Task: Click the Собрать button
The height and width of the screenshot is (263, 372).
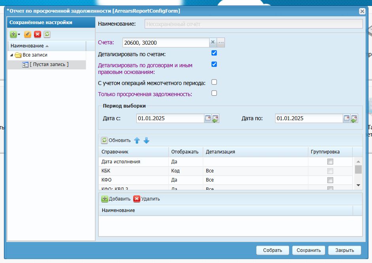Action: click(x=273, y=250)
